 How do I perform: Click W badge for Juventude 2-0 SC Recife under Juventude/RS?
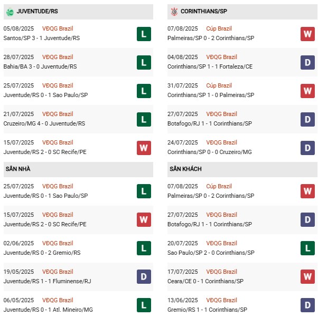click(x=143, y=148)
